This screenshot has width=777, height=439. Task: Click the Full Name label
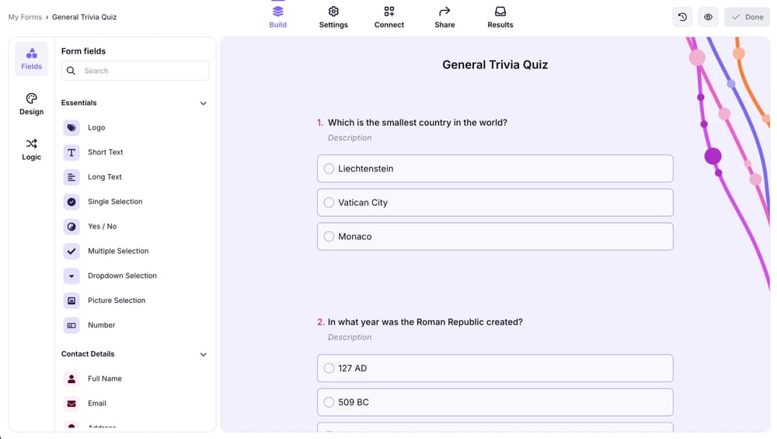(x=105, y=378)
